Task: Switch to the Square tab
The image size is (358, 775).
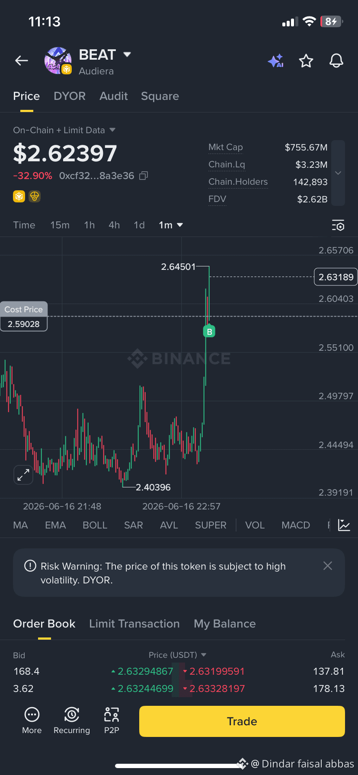Action: pos(160,96)
